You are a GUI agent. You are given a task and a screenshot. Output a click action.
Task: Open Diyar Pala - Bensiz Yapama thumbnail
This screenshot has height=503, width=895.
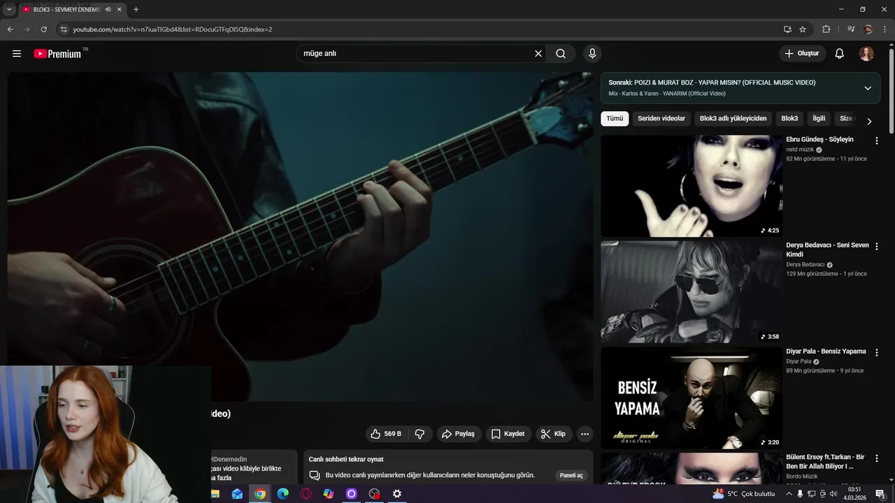tap(692, 398)
